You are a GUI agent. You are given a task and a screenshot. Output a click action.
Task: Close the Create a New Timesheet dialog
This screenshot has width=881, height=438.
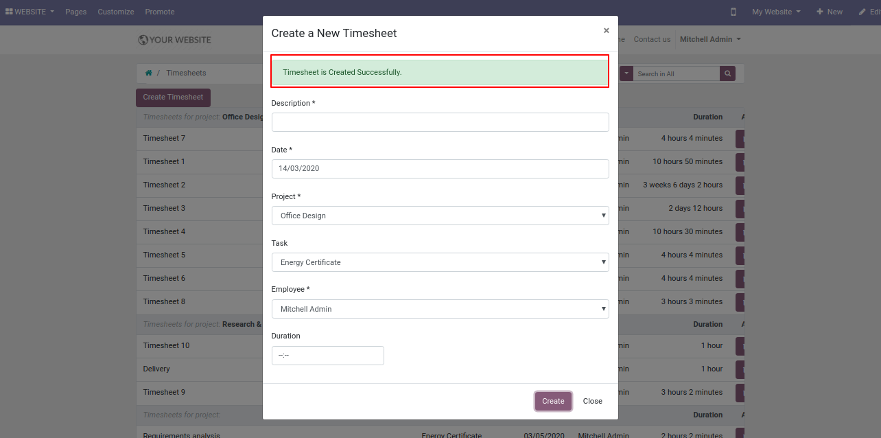(606, 30)
